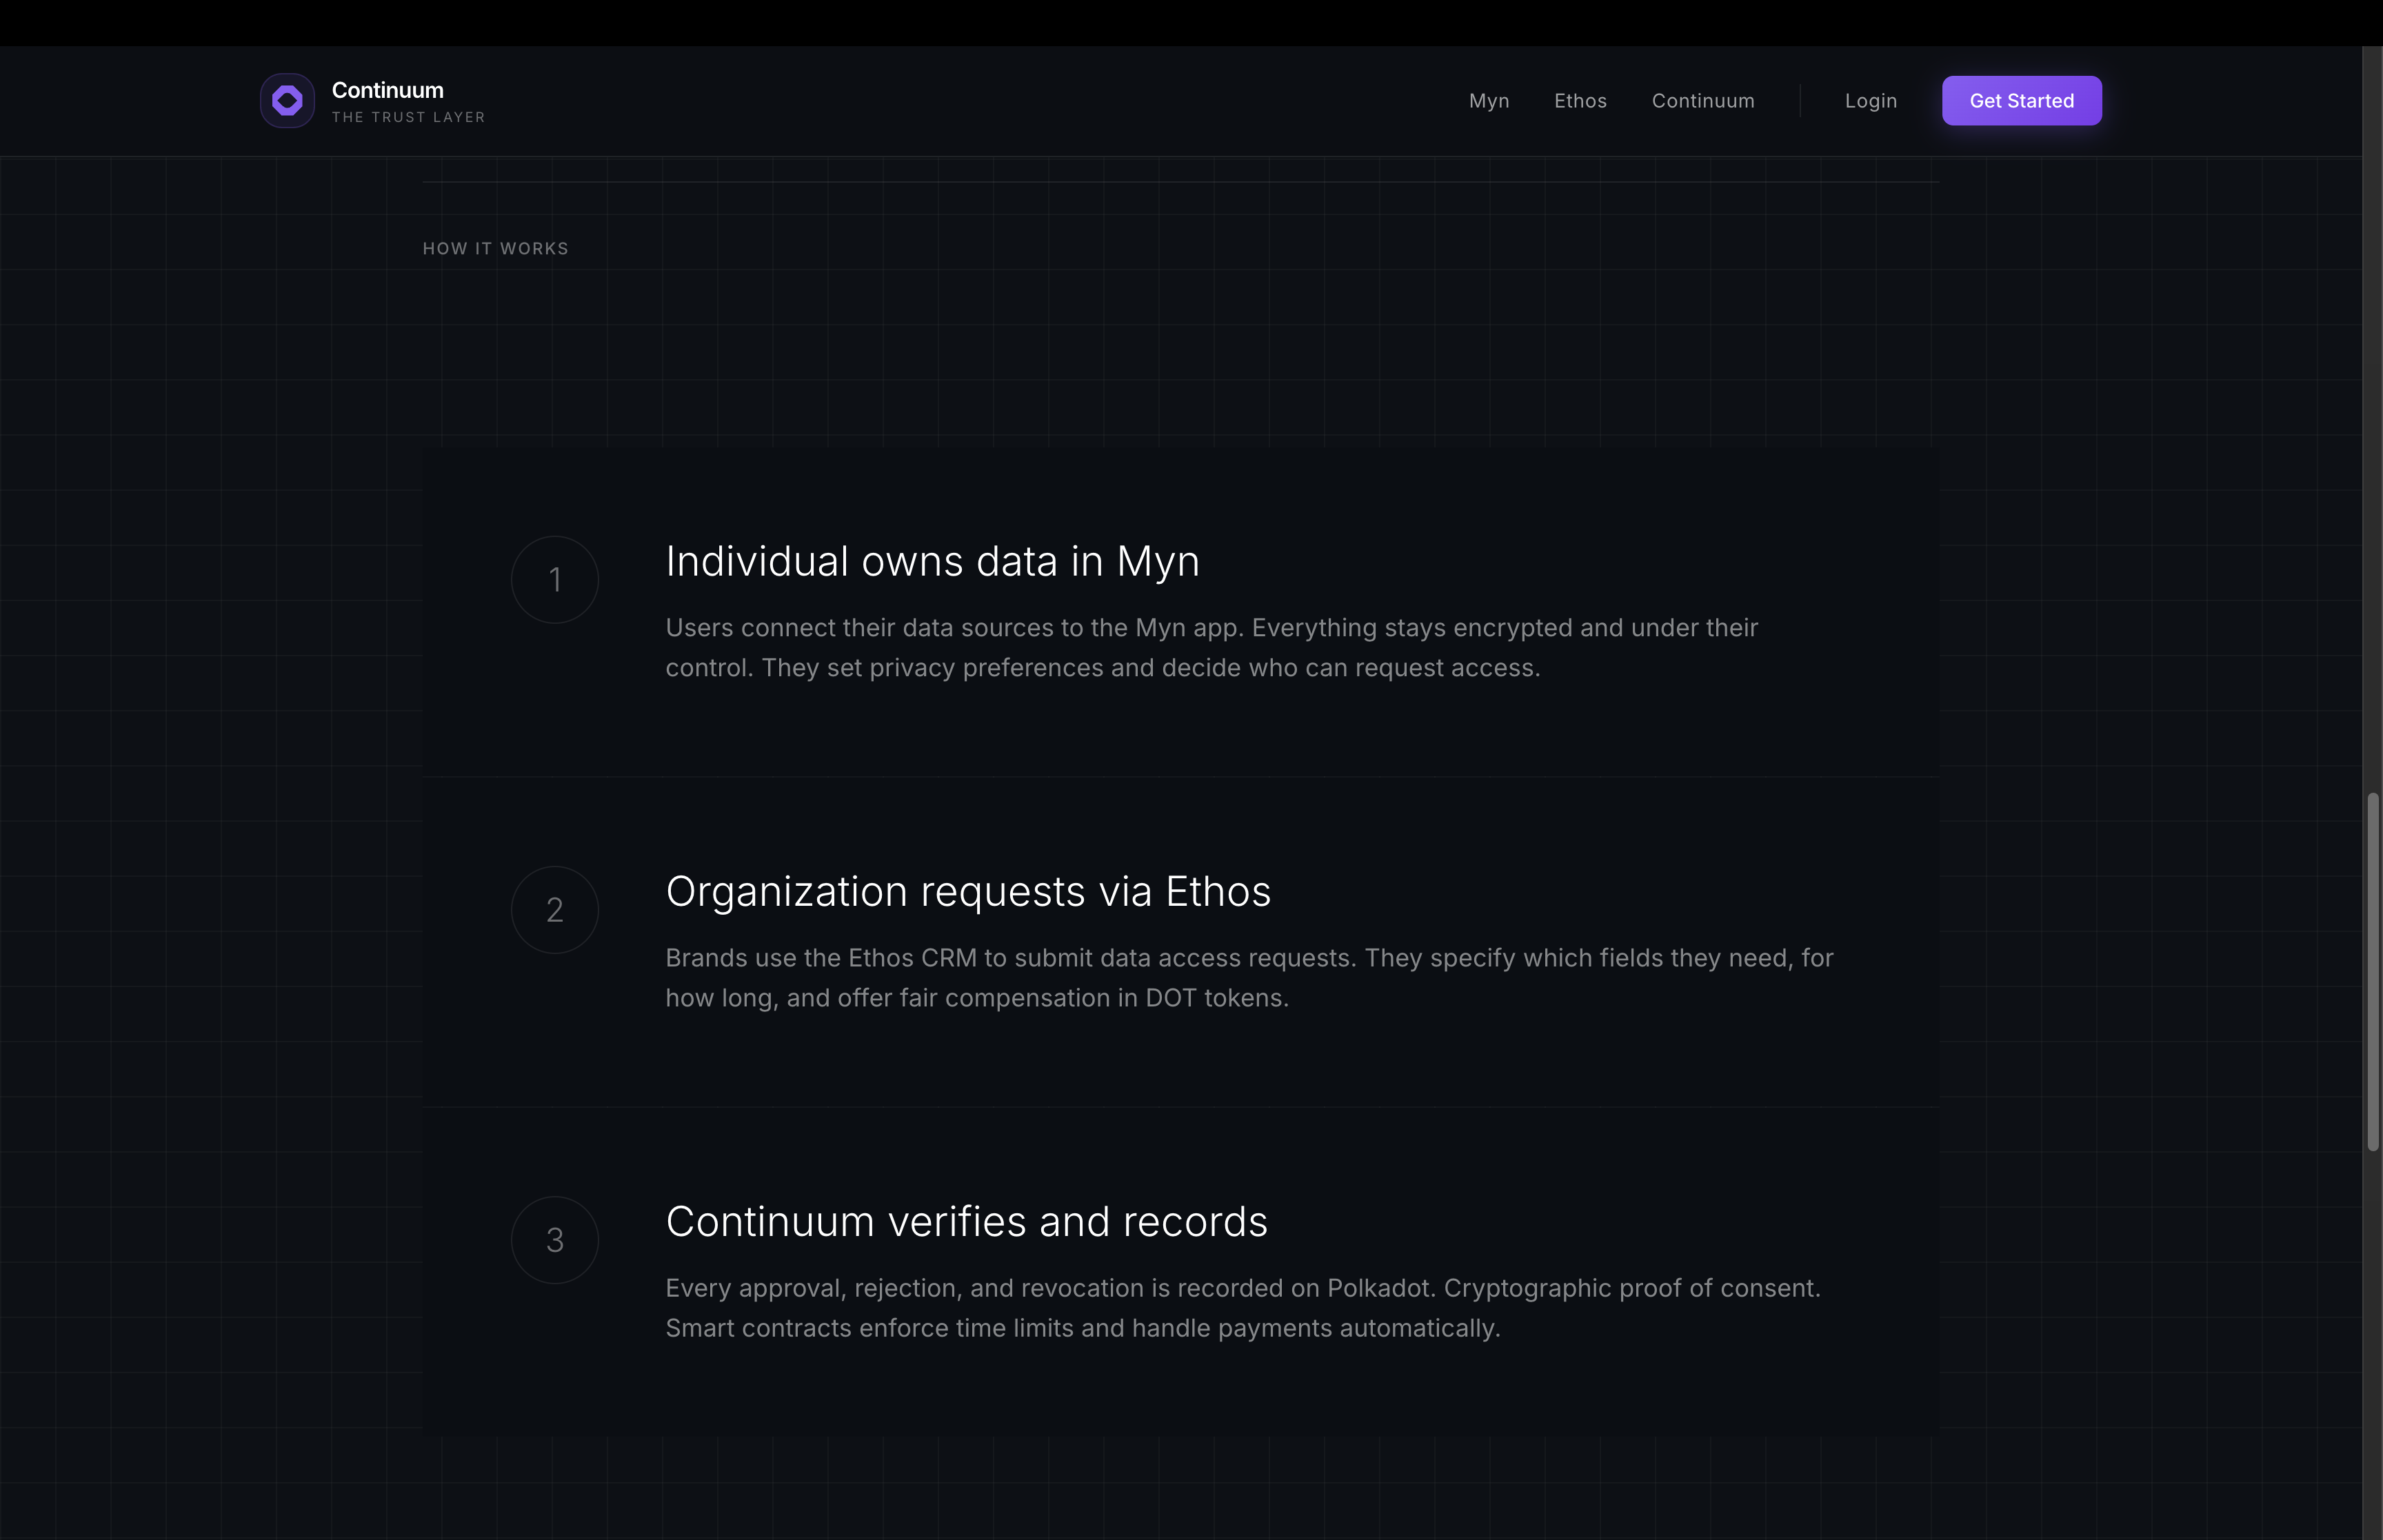This screenshot has height=1540, width=2383.
Task: Click the step 2 circle badge
Action: [x=555, y=910]
